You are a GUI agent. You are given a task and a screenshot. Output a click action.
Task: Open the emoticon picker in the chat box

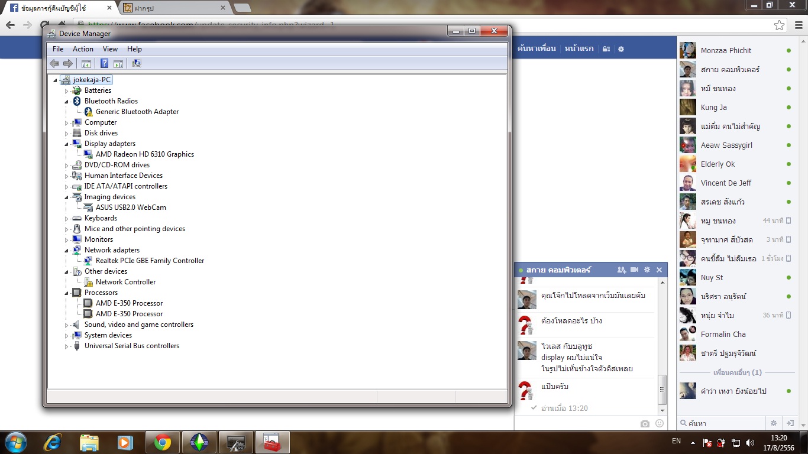click(660, 423)
